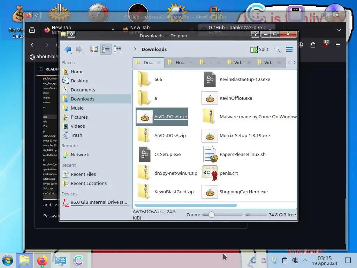Open clock showing 03:15
The image size is (357, 268).
pos(325,260)
